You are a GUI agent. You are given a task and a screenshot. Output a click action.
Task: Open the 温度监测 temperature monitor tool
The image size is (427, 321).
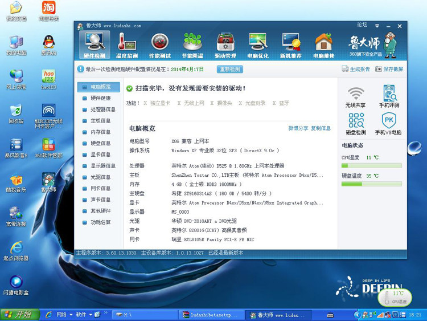[x=127, y=46]
